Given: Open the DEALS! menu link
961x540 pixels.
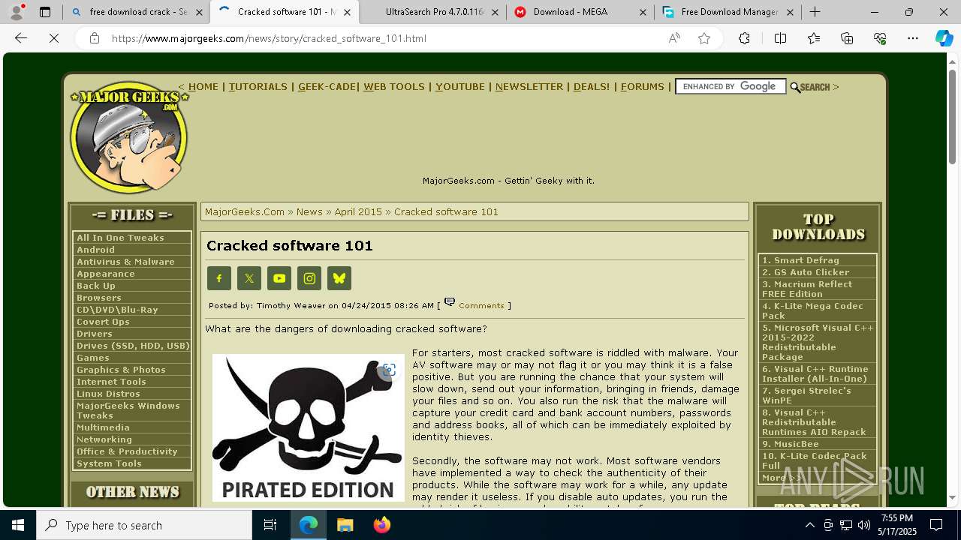Looking at the screenshot, I should coord(592,87).
